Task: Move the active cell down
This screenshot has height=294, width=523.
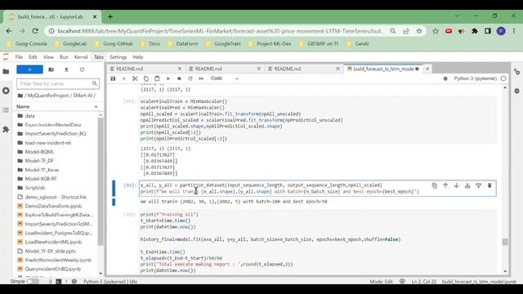Action: click(x=456, y=185)
